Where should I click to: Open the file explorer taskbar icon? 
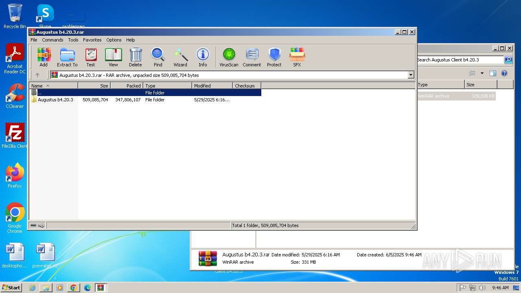click(46, 288)
